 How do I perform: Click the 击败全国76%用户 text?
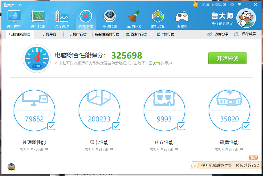[34, 149]
